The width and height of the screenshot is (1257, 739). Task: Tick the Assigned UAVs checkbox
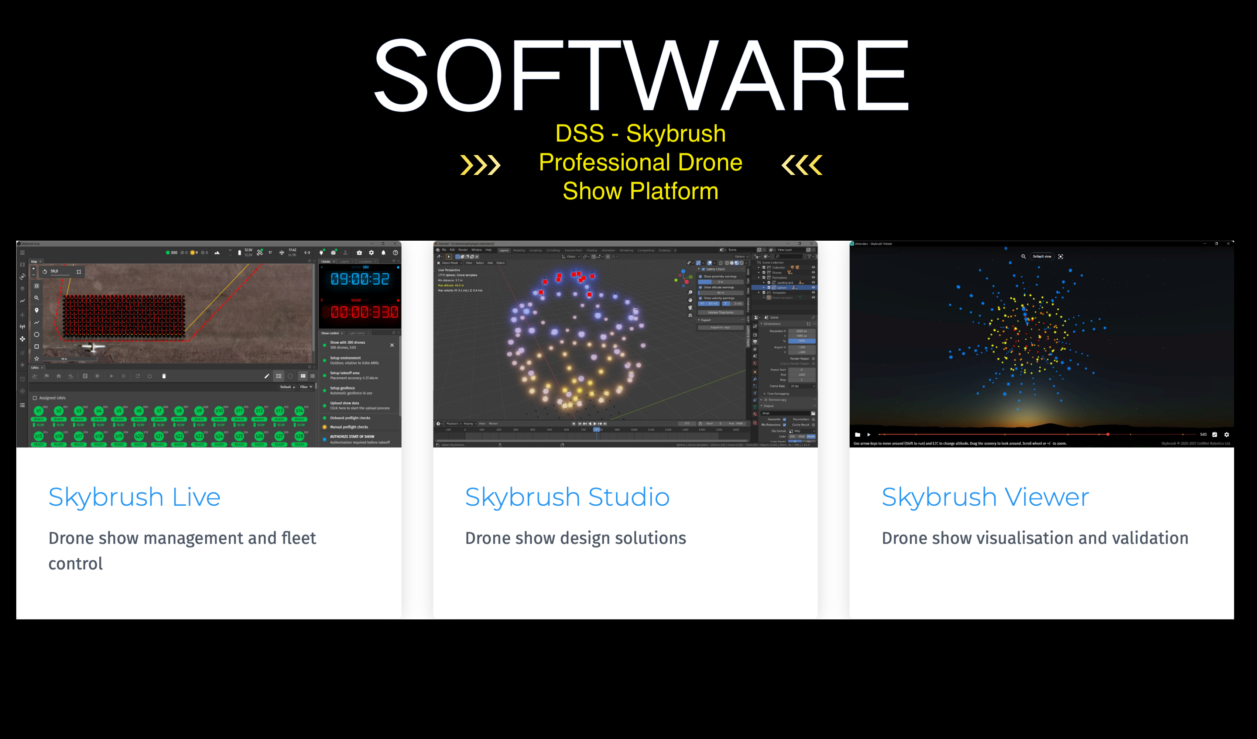click(35, 398)
